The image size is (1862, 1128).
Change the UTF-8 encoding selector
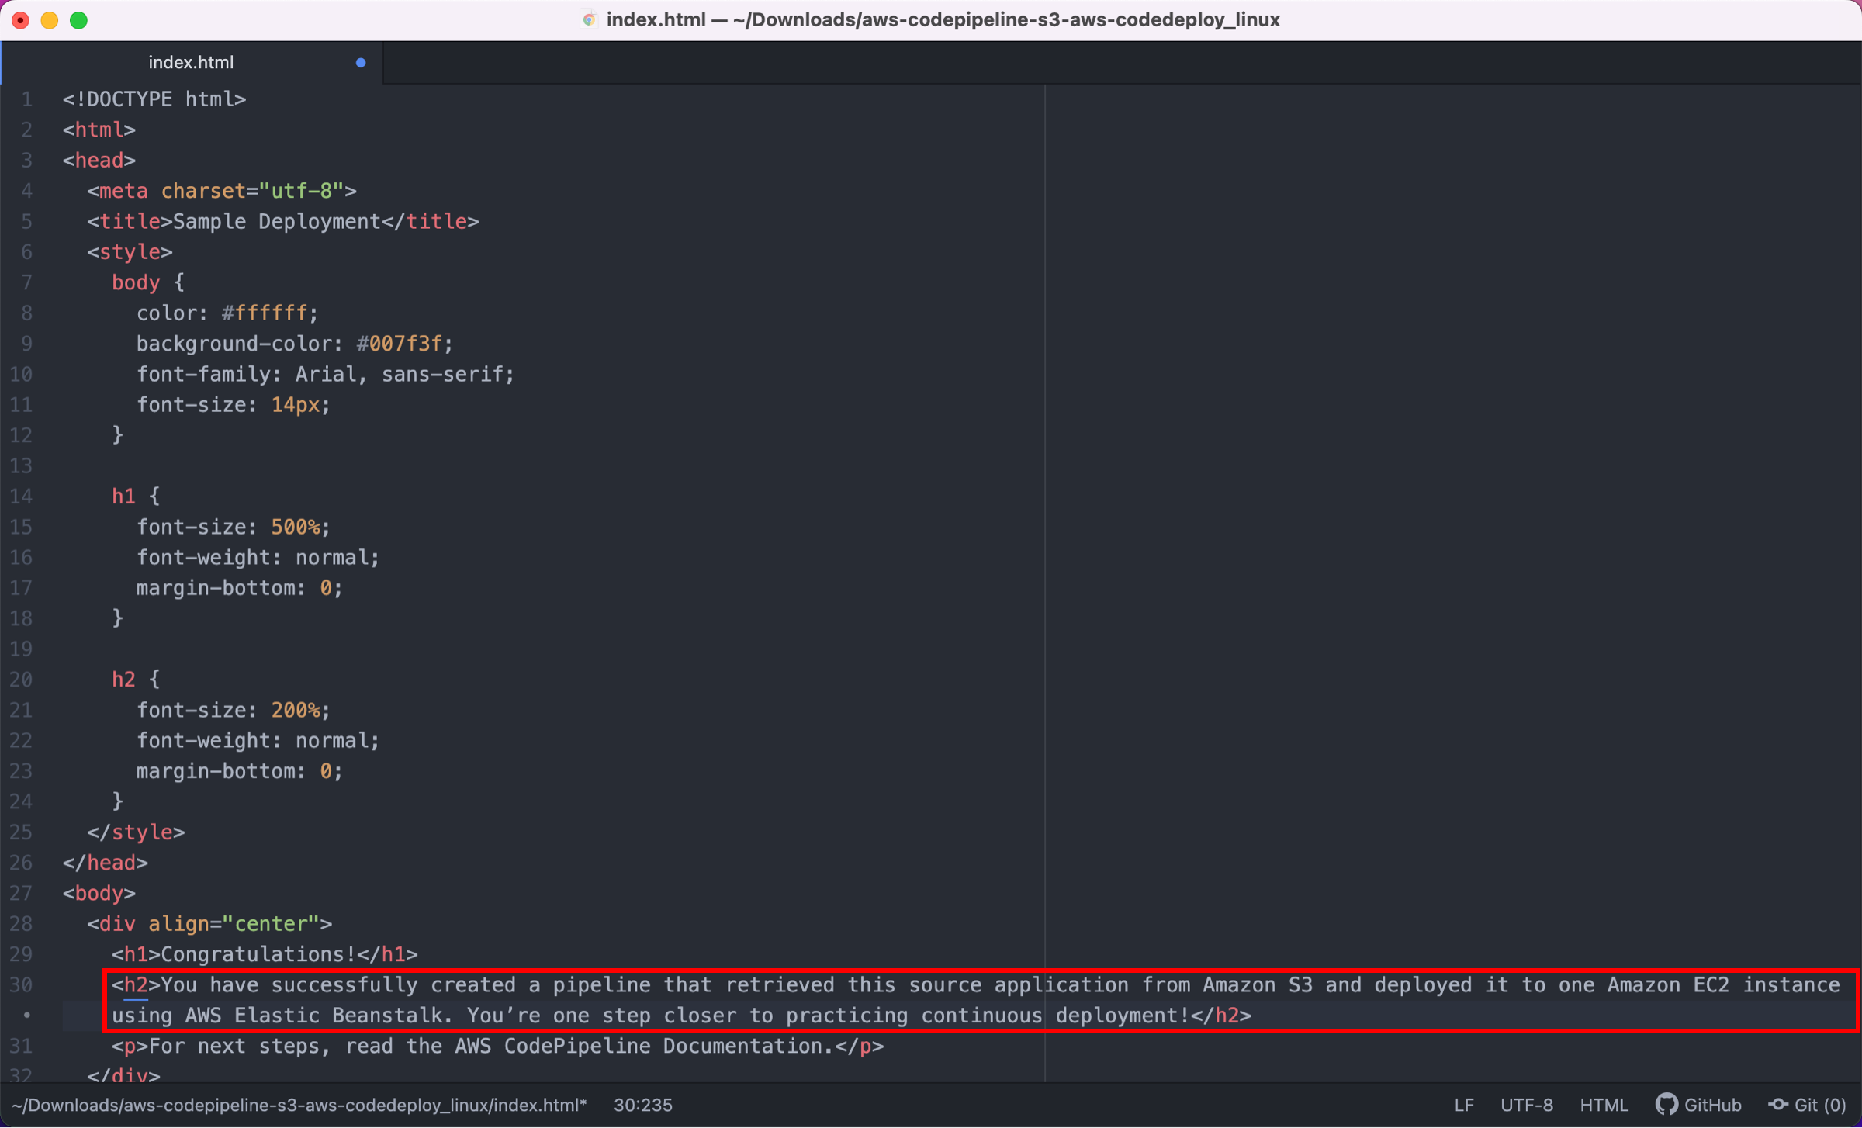[1527, 1105]
